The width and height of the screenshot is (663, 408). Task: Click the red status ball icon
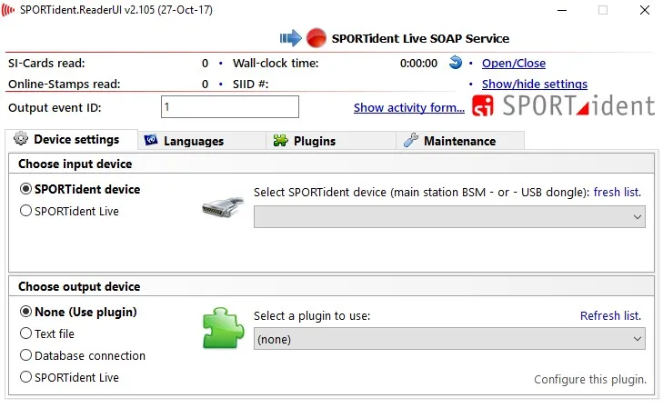tap(316, 38)
